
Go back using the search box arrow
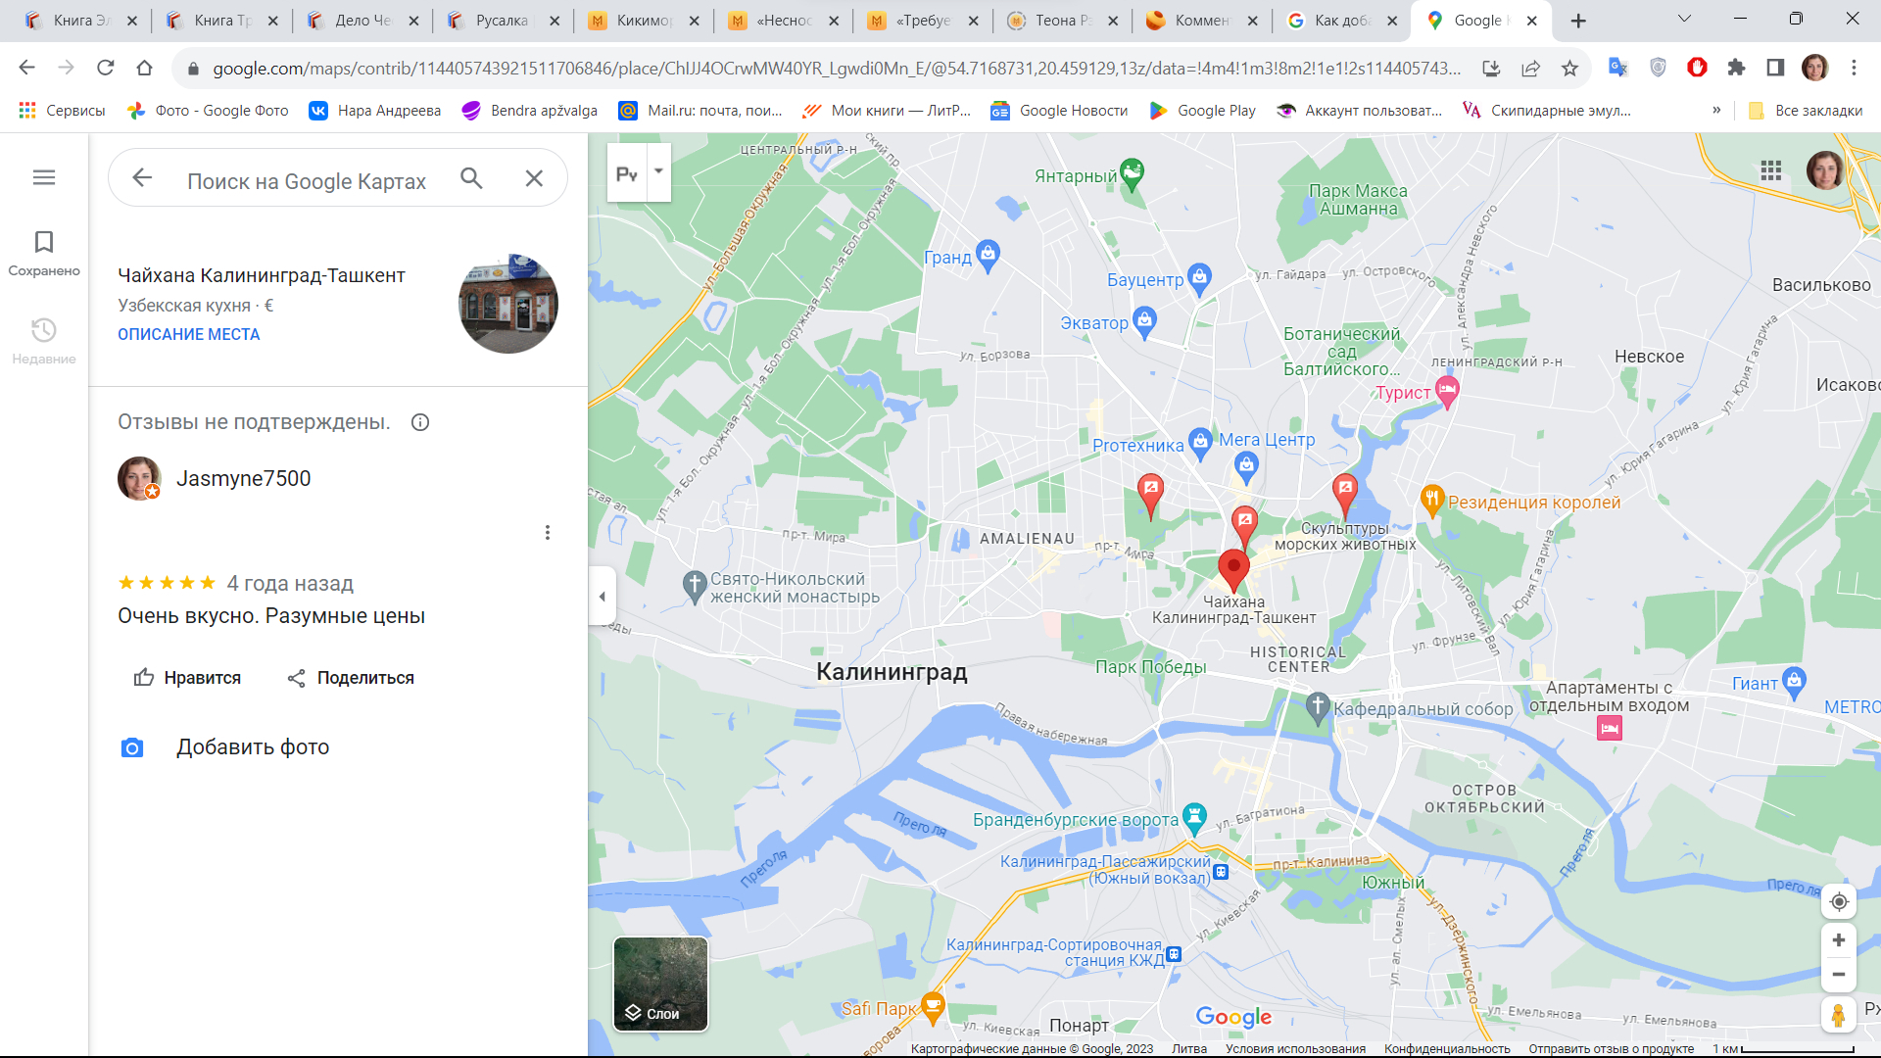point(142,178)
